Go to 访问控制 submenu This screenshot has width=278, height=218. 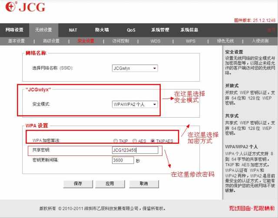point(121,41)
